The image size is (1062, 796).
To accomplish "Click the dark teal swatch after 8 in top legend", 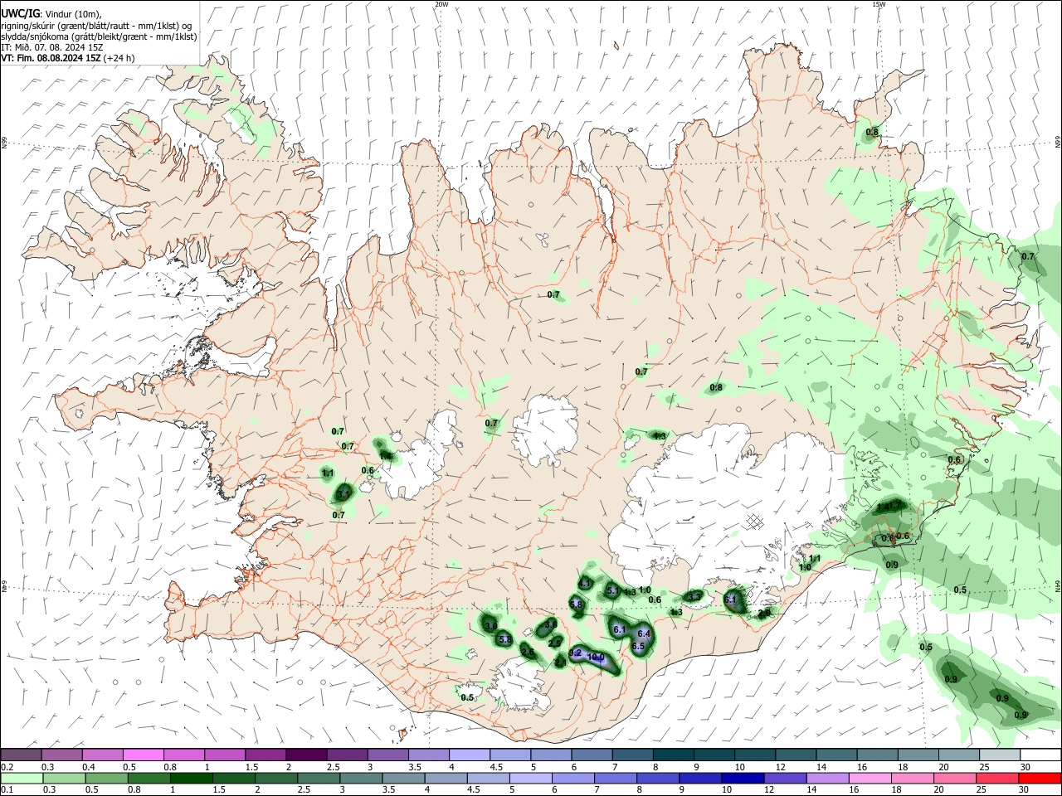I will click(x=675, y=755).
